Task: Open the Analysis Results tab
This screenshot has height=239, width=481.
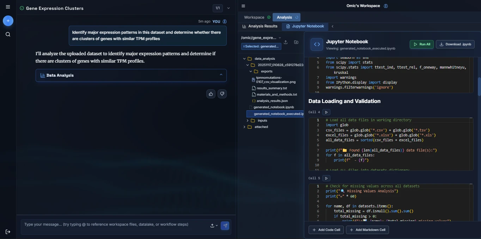Action: tap(260, 26)
